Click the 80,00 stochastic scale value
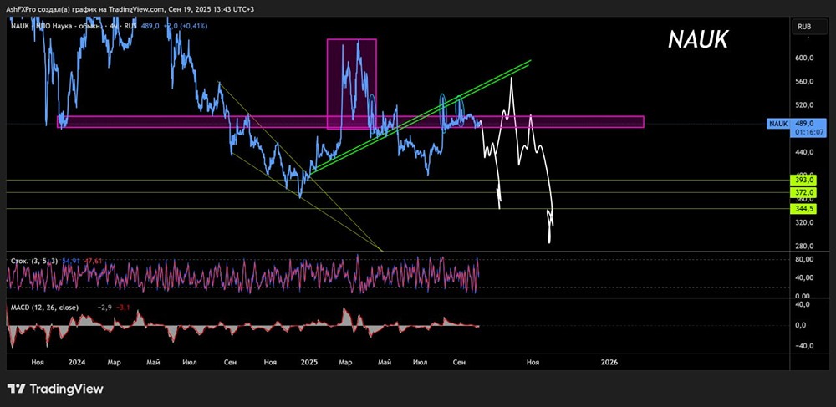836x407 pixels. (x=804, y=259)
